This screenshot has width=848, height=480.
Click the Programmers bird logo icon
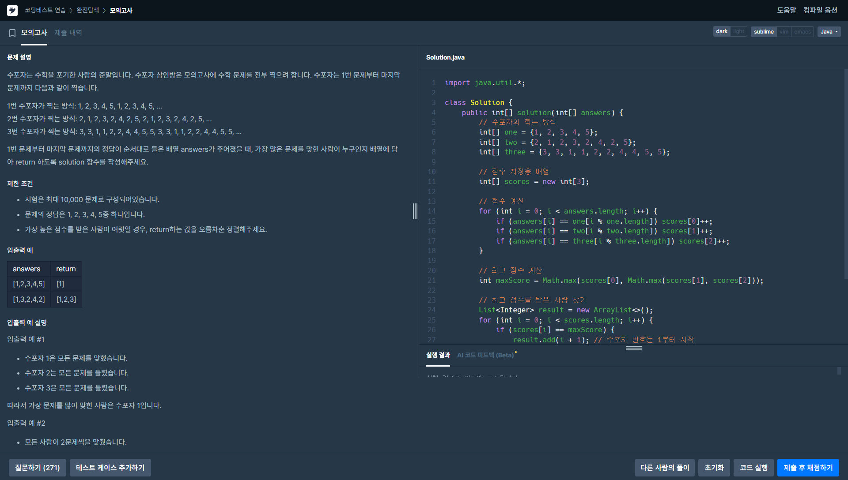[12, 10]
